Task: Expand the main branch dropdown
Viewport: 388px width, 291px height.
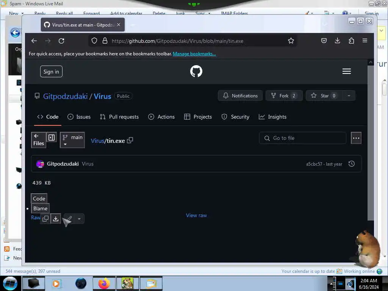Action: click(x=72, y=140)
